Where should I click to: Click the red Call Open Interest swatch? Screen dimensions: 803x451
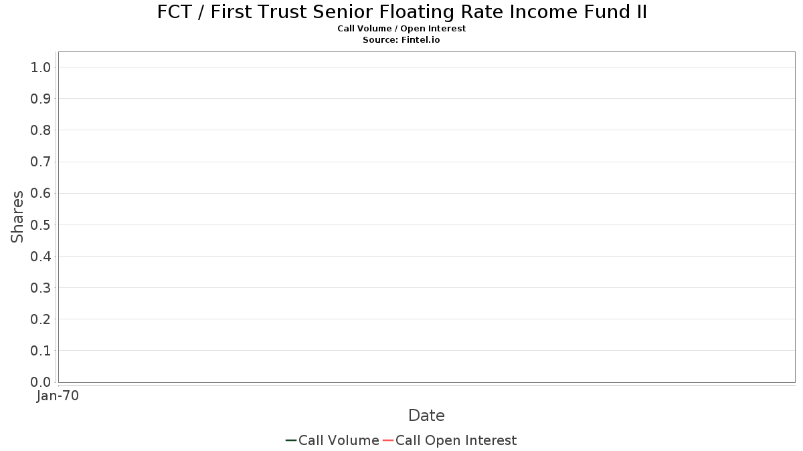point(388,440)
